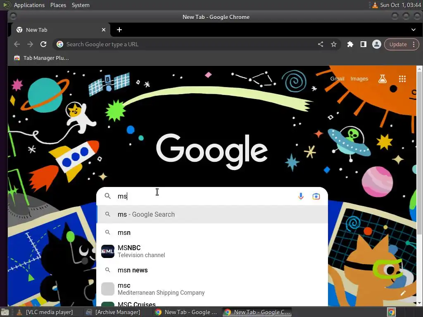The height and width of the screenshot is (317, 423).
Task: Open the Applications menu
Action: (29, 5)
